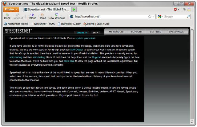
Task: Select the Speedtest.net browser tab
Action: click(46, 10)
